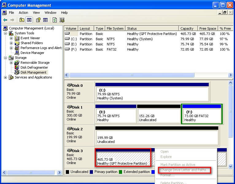Click the Computer Management title bar icon
Image resolution: width=235 pixels, height=184 pixels.
[x=4, y=5]
